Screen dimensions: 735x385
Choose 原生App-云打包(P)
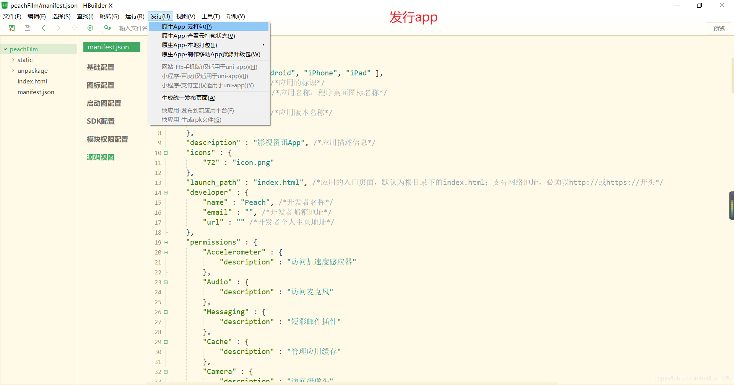click(209, 26)
